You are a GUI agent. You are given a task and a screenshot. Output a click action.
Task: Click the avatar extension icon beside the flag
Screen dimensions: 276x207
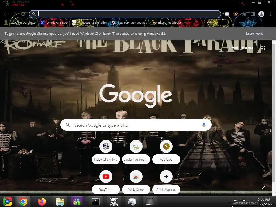(236, 14)
